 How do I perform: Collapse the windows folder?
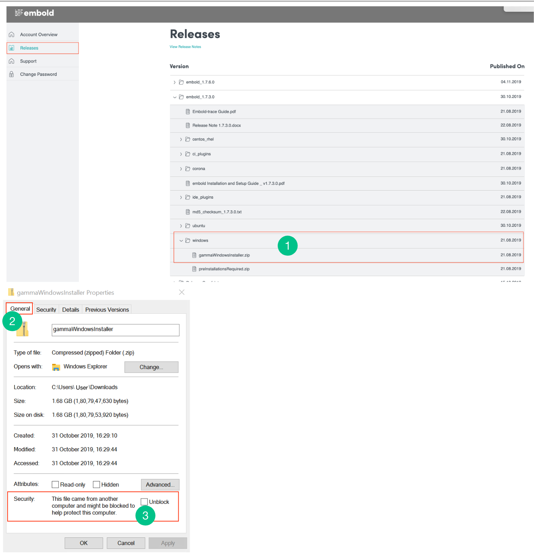click(181, 241)
